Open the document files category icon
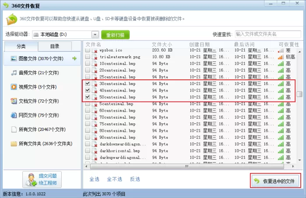Screen dimensions: 306x198 point(14,101)
